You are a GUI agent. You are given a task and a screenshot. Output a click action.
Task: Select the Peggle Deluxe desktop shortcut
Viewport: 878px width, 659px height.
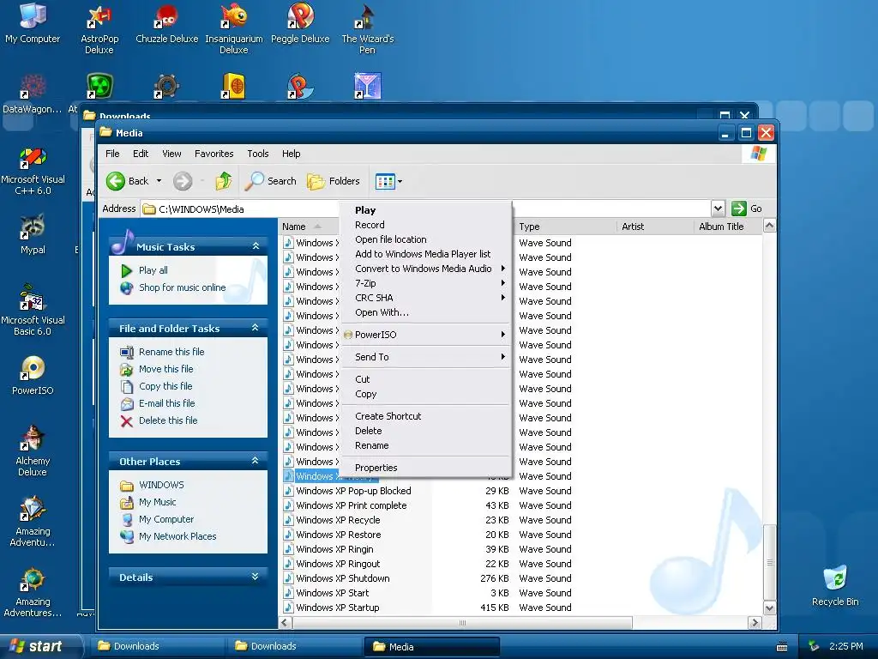(x=300, y=23)
